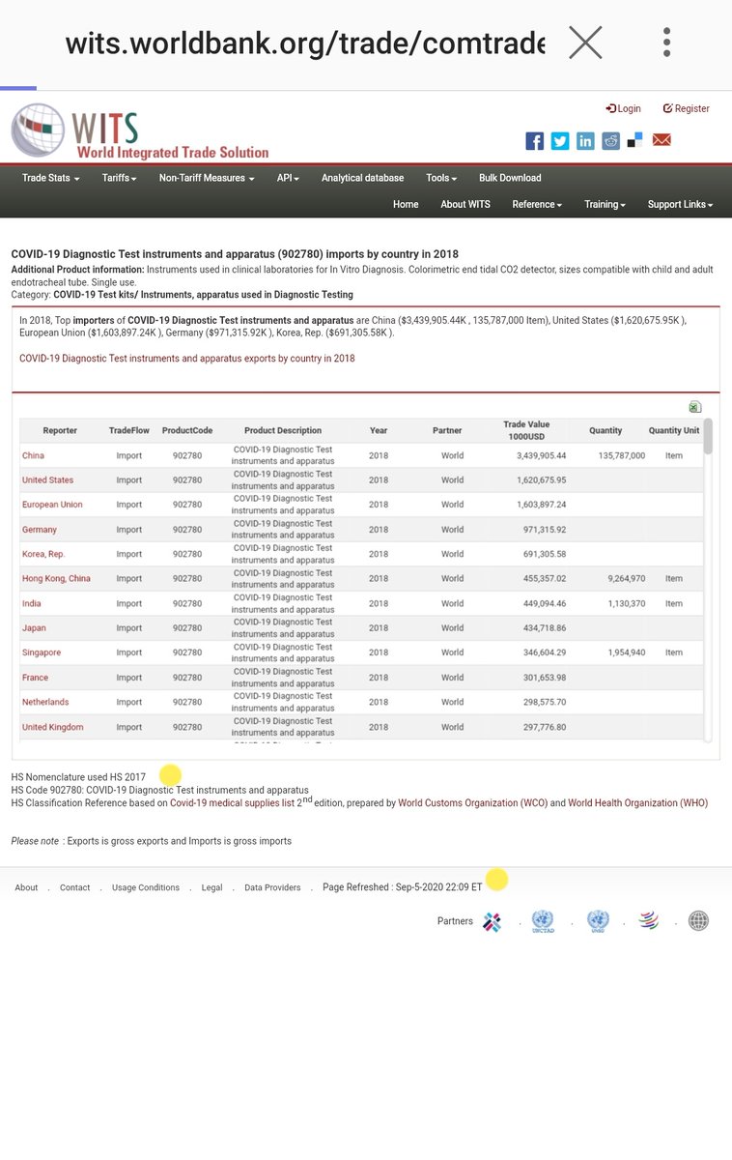The width and height of the screenshot is (732, 1160).
Task: Expand Tariffs dropdown
Action: 120,178
